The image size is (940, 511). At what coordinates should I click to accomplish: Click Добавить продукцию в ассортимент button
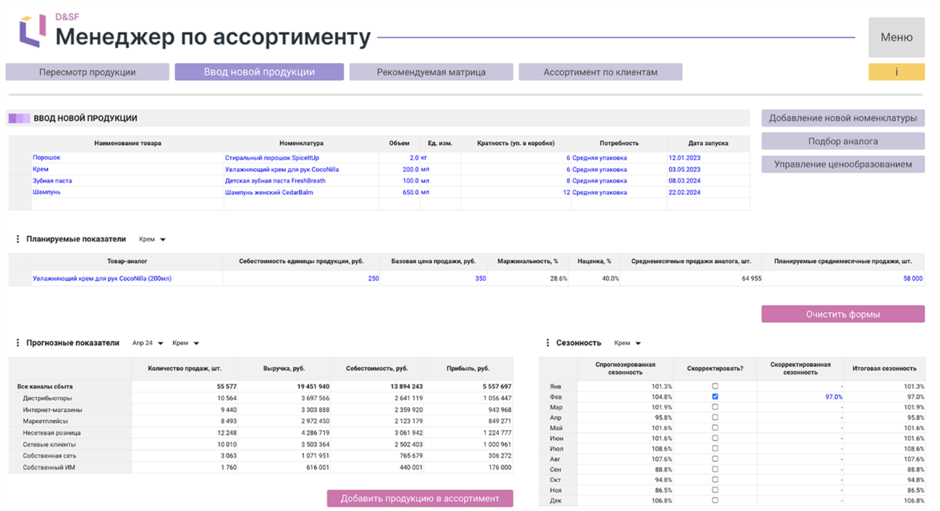click(x=420, y=498)
